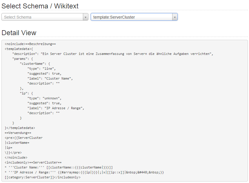Click the Select Schema placeholder field
The image size is (249, 183).
tap(42, 17)
